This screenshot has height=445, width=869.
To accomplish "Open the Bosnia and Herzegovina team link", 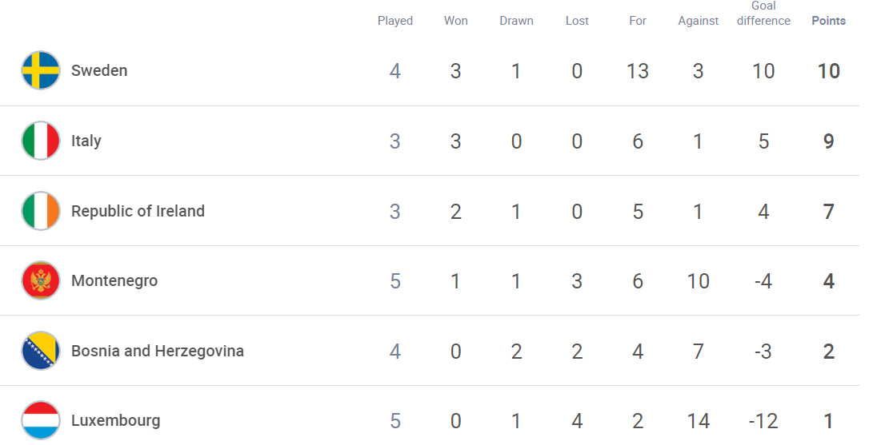I will [158, 351].
